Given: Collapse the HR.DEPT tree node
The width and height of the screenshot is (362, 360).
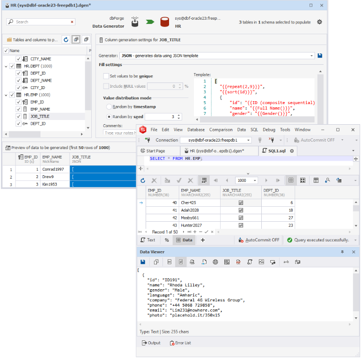Looking at the screenshot, I should (6, 66).
